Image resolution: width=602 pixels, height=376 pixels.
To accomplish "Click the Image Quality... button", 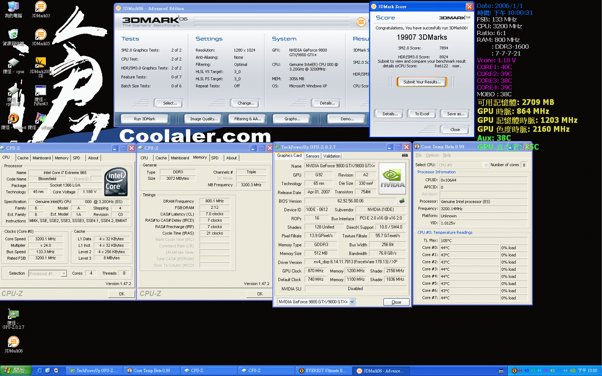I will pyautogui.click(x=204, y=119).
